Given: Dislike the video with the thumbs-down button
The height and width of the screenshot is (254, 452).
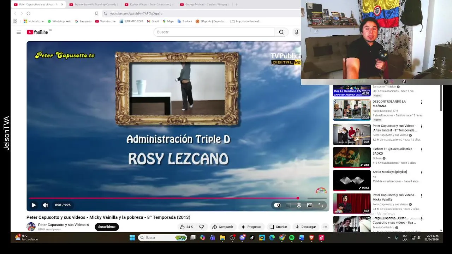Looking at the screenshot, I should coord(202,227).
